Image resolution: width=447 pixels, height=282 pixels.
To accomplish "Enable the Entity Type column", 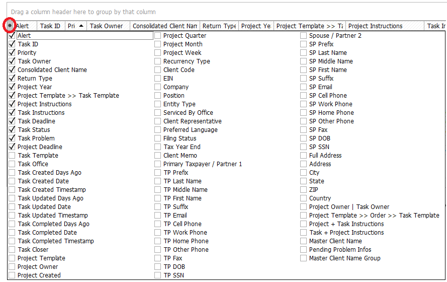I will tap(158, 104).
